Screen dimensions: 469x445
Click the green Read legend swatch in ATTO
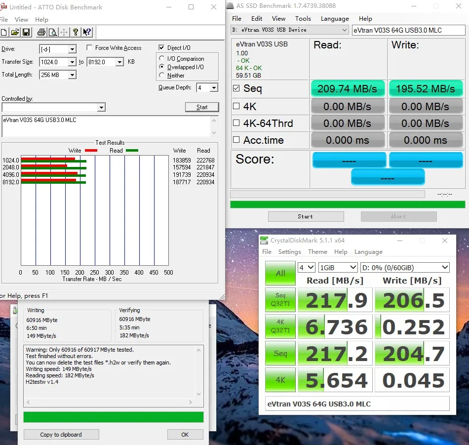[132, 150]
